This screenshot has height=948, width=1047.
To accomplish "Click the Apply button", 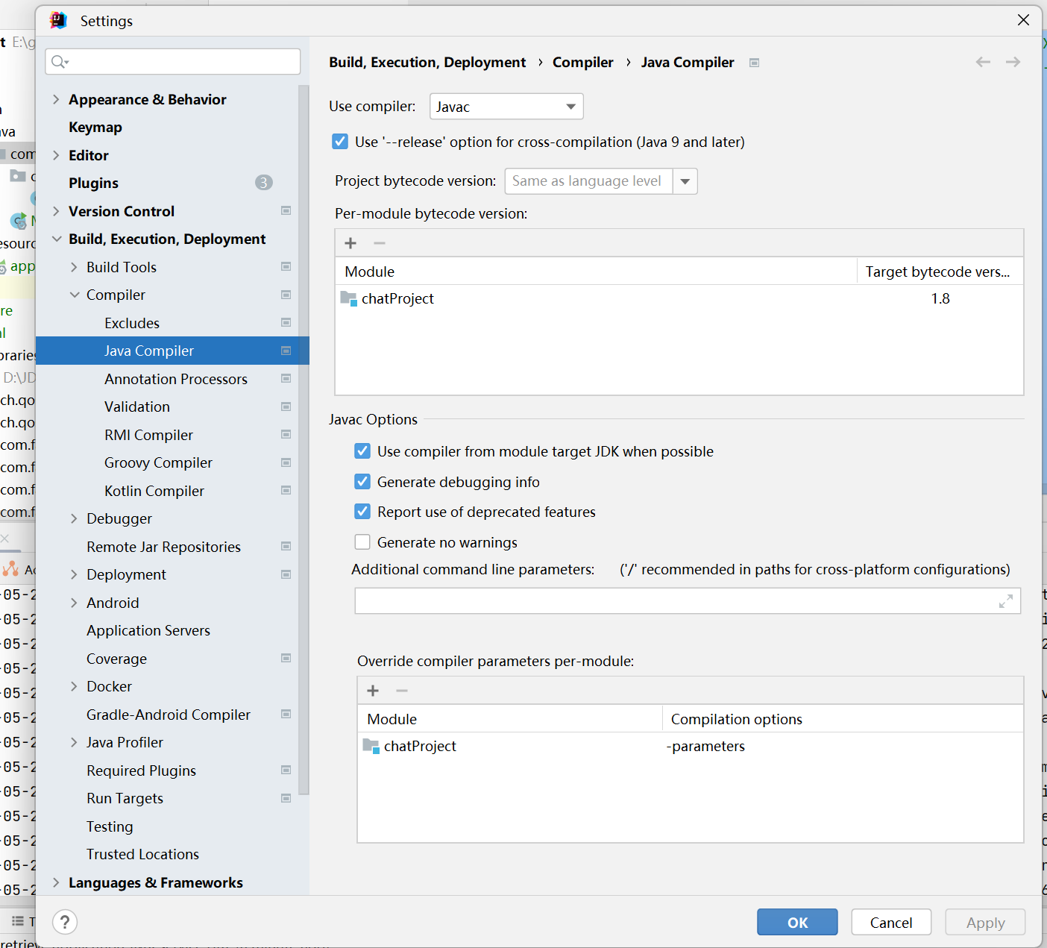I will pyautogui.click(x=985, y=922).
